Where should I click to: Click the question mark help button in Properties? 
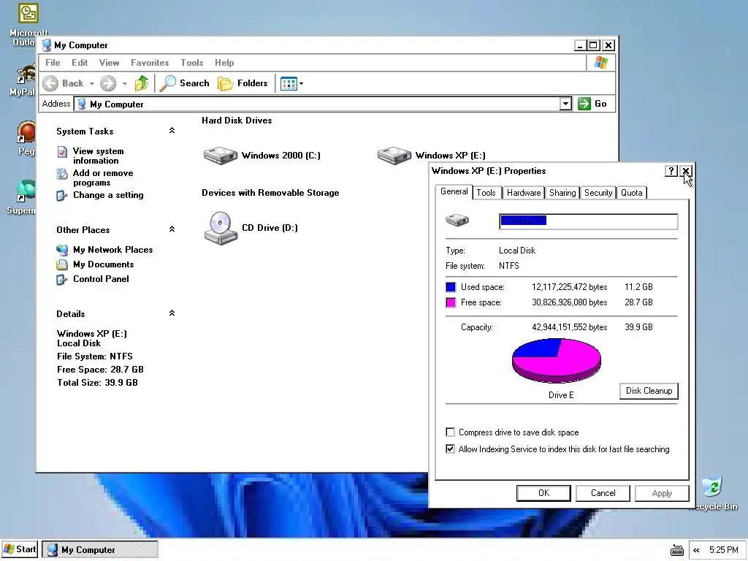[x=671, y=171]
